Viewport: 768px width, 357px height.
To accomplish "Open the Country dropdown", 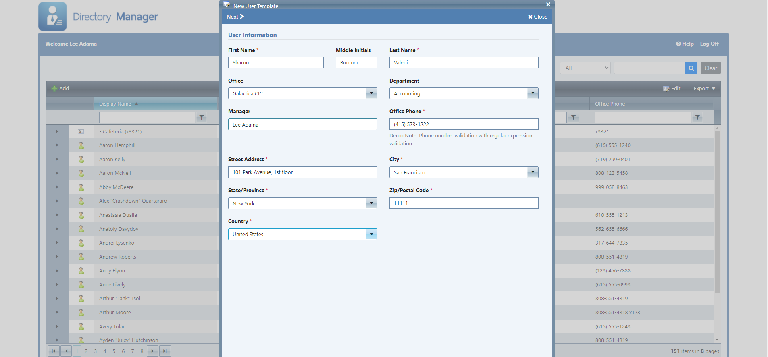I will (371, 234).
